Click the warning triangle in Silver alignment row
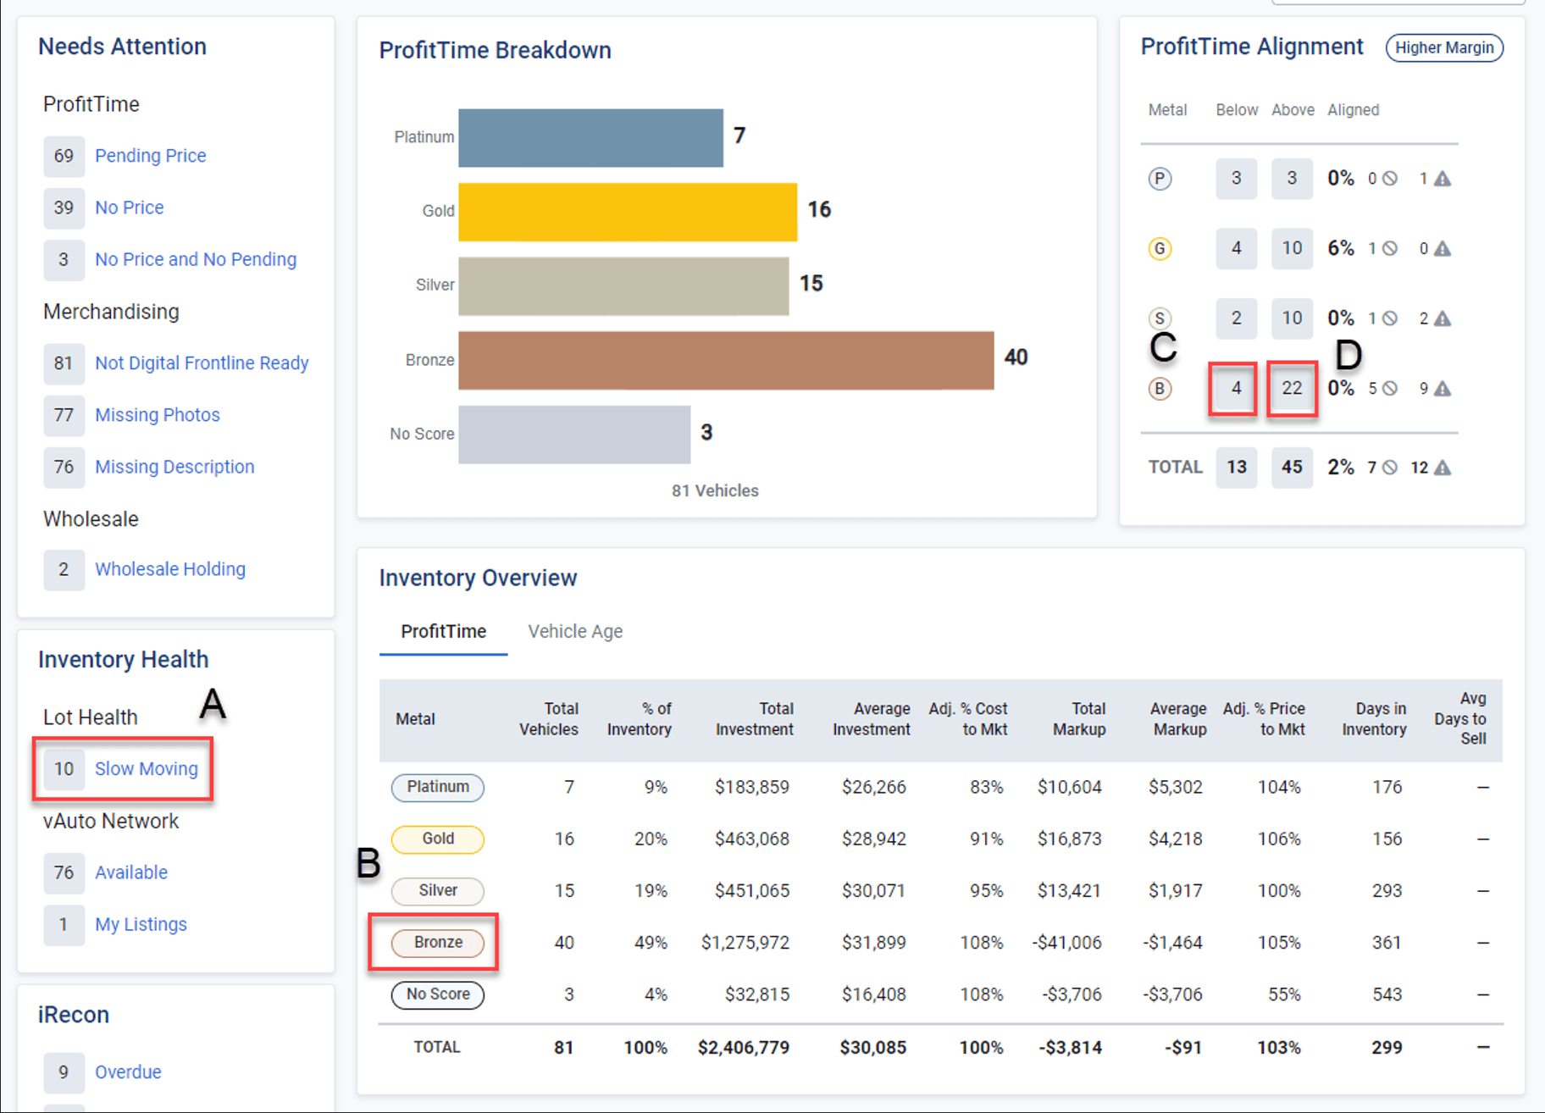 pyautogui.click(x=1443, y=318)
